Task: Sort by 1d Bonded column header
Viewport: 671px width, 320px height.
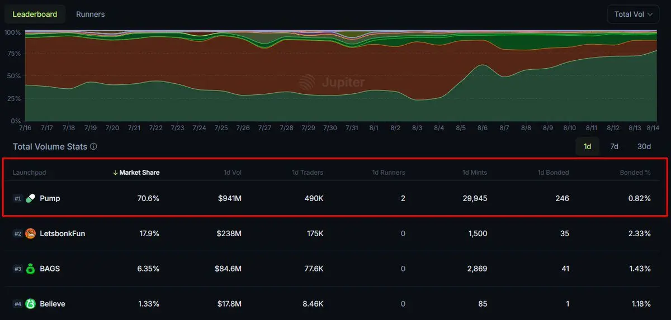Action: [x=553, y=173]
